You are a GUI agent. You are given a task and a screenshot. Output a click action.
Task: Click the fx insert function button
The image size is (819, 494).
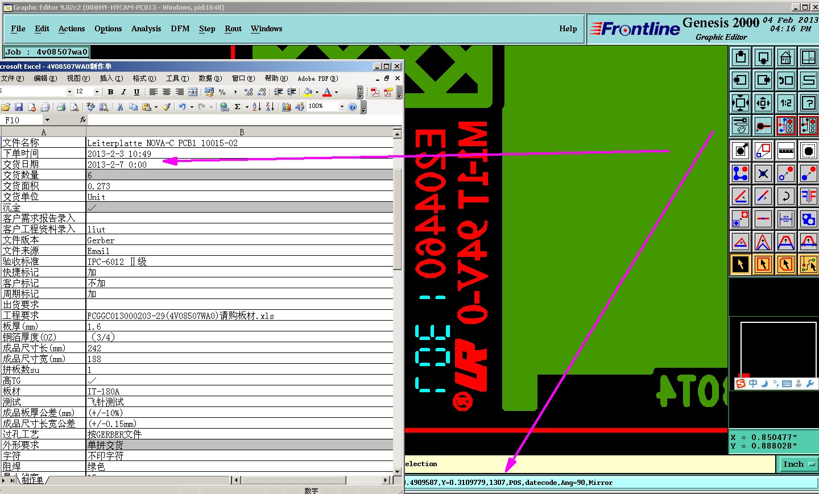click(83, 120)
